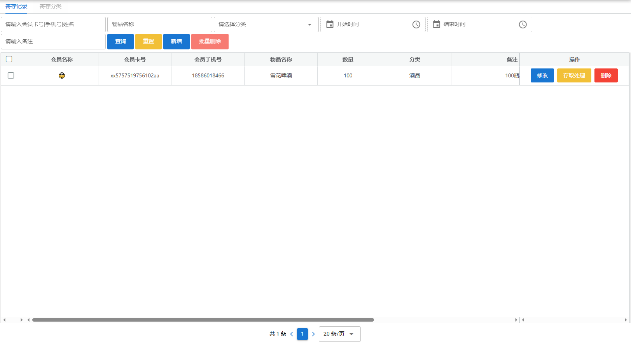Go to next page with right chevron

tap(313, 334)
